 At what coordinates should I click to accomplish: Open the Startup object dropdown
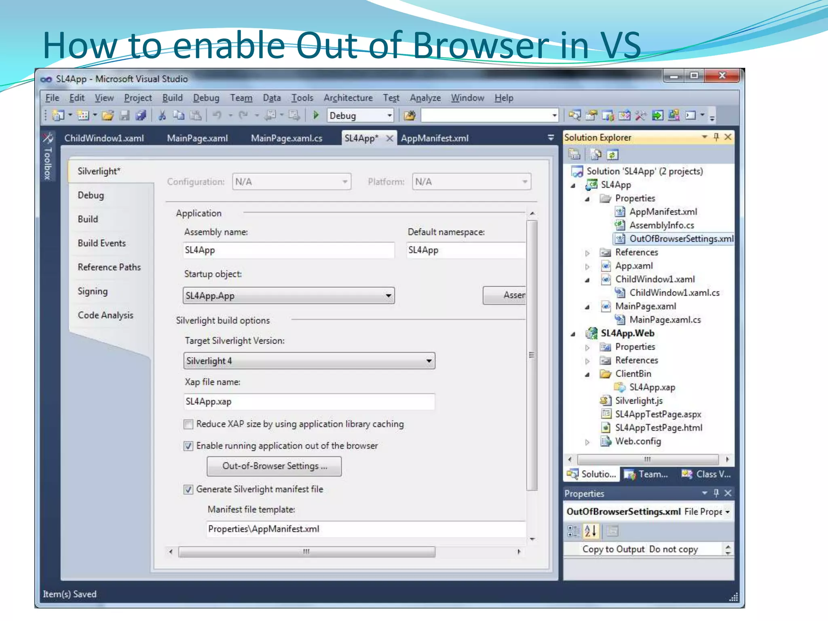(388, 296)
